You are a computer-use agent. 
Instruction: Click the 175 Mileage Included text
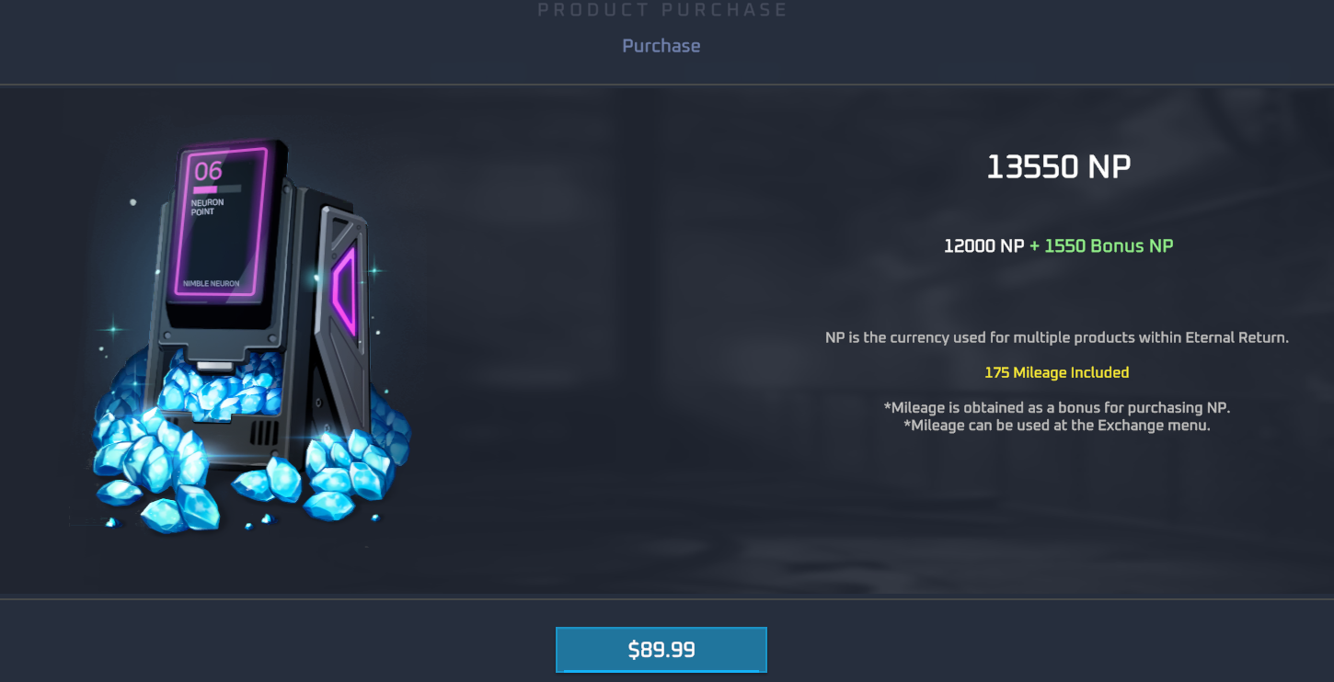[1056, 372]
